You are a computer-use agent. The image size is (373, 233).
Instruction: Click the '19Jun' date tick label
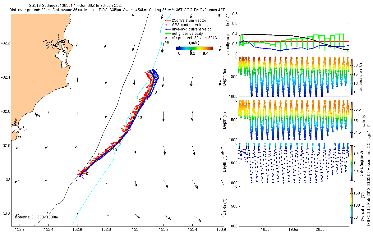pyautogui.click(x=294, y=230)
